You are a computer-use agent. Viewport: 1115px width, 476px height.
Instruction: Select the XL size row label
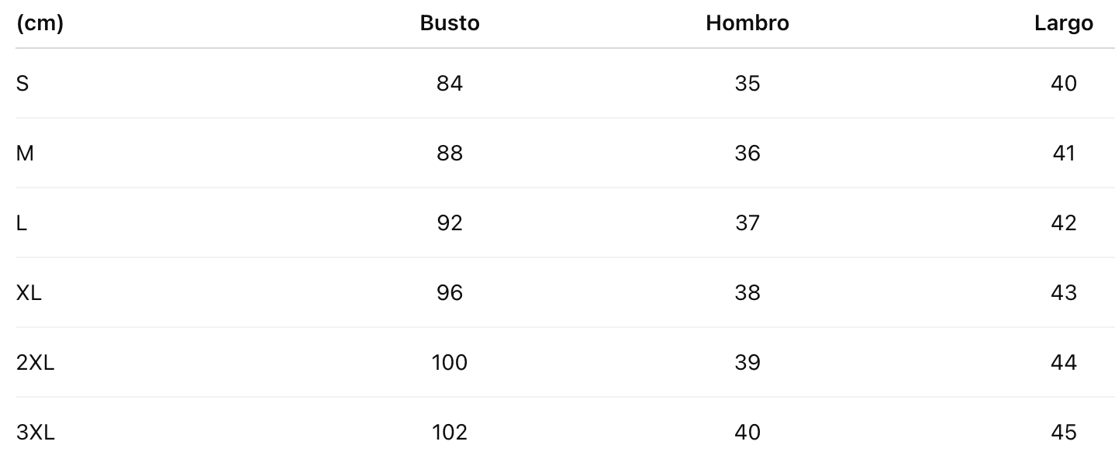(x=29, y=292)
